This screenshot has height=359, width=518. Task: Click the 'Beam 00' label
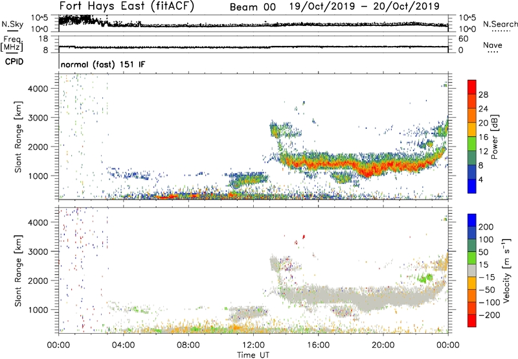tap(253, 7)
